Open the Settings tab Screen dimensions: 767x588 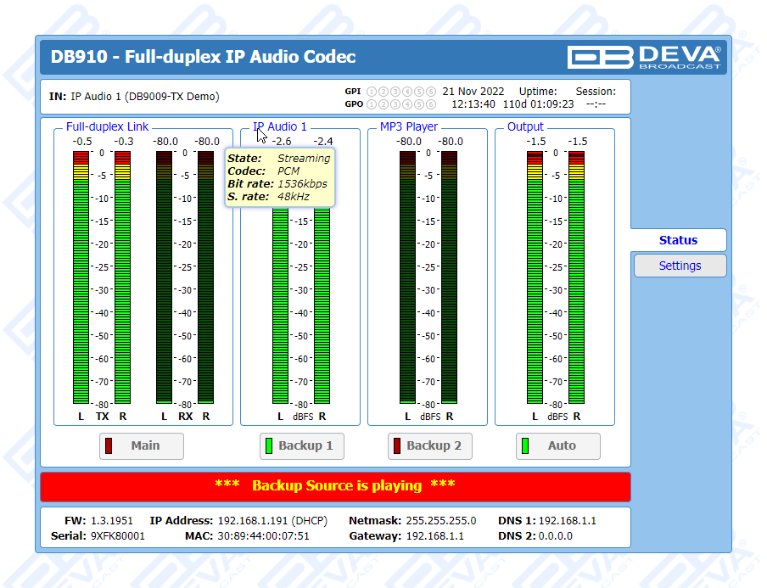click(680, 266)
